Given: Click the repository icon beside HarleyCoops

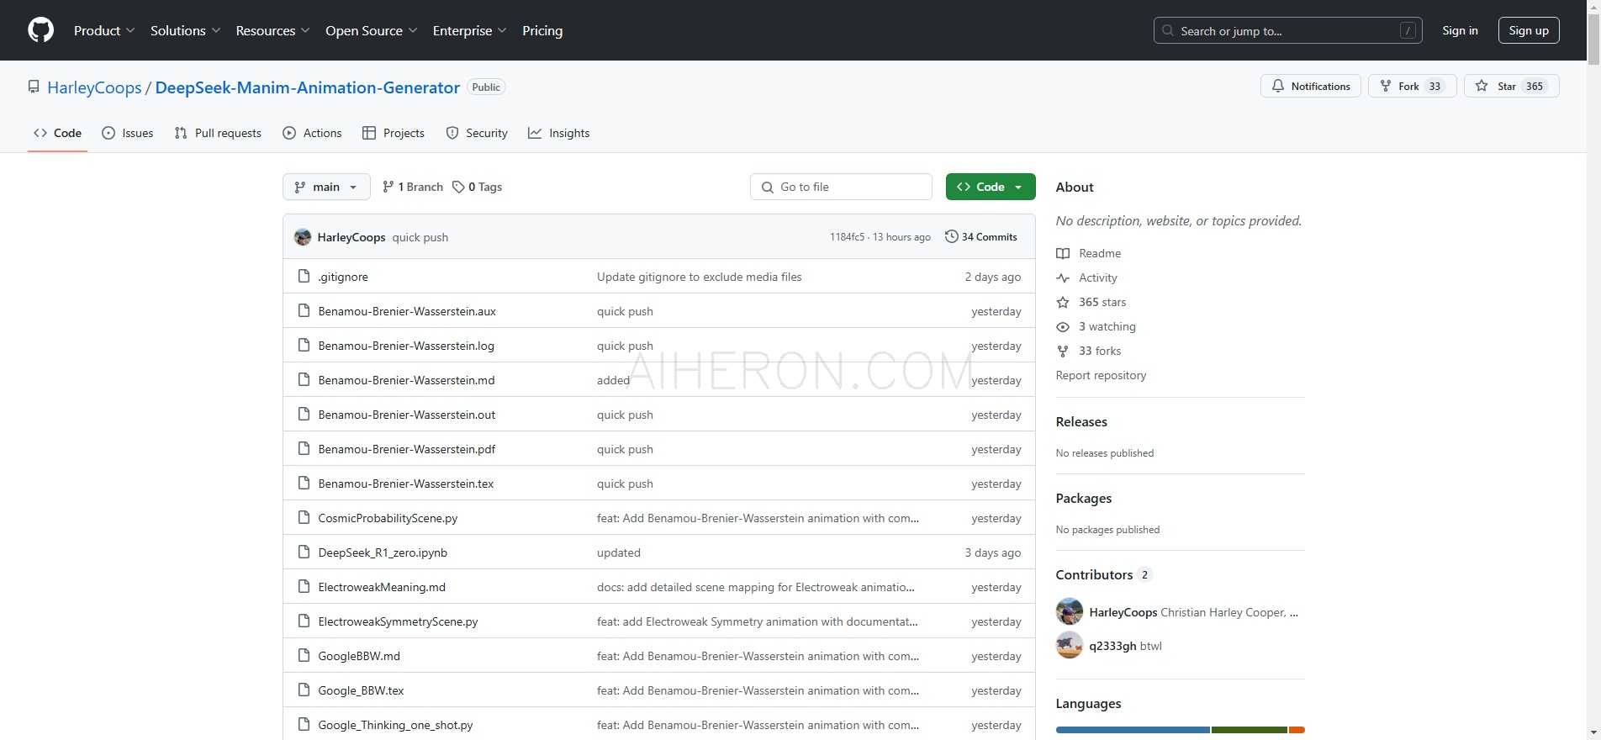Looking at the screenshot, I should coord(34,87).
